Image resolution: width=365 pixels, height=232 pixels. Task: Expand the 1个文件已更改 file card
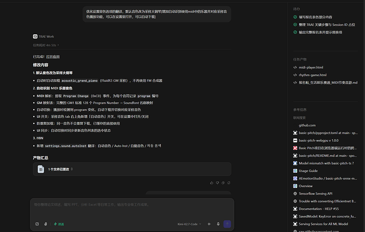point(132,169)
